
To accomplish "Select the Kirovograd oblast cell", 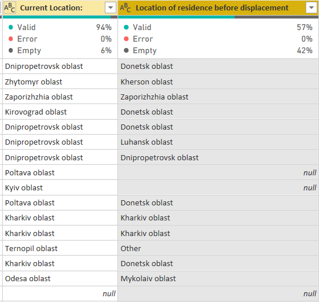I will pos(60,112).
